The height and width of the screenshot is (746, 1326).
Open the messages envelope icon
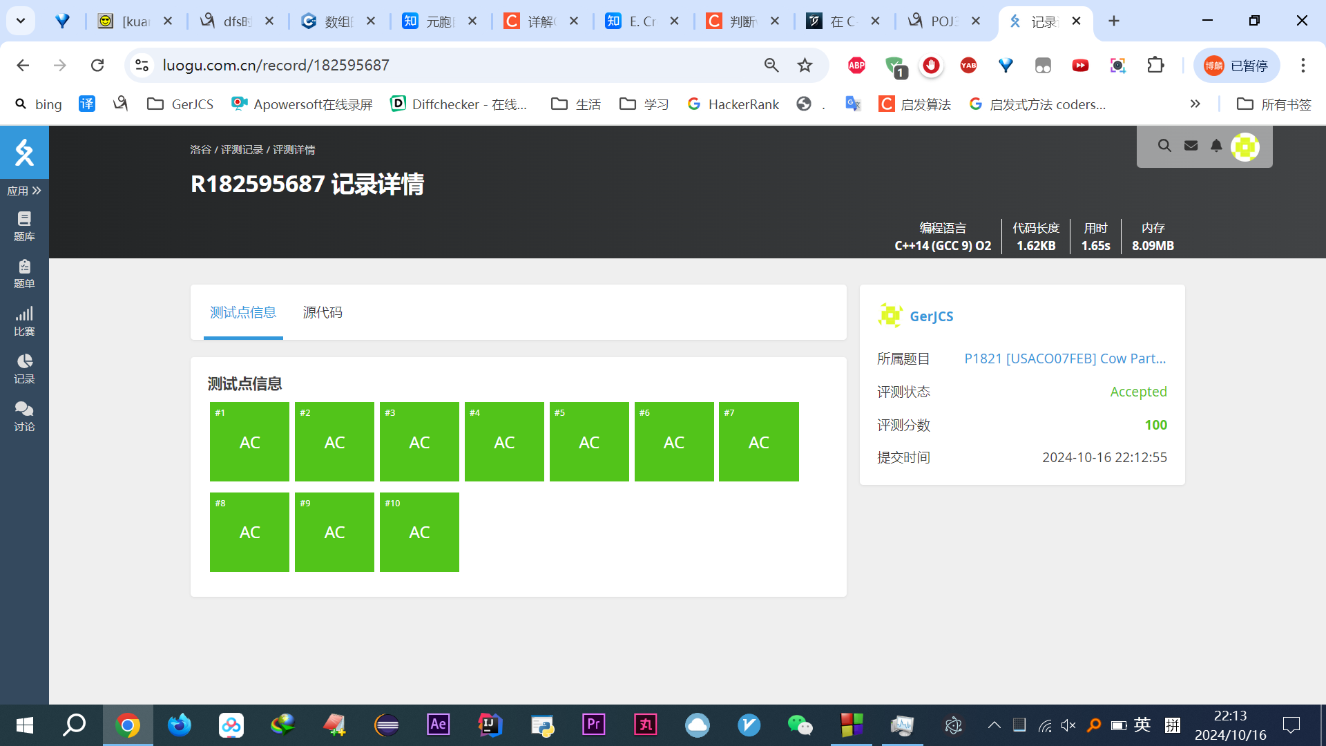point(1191,146)
